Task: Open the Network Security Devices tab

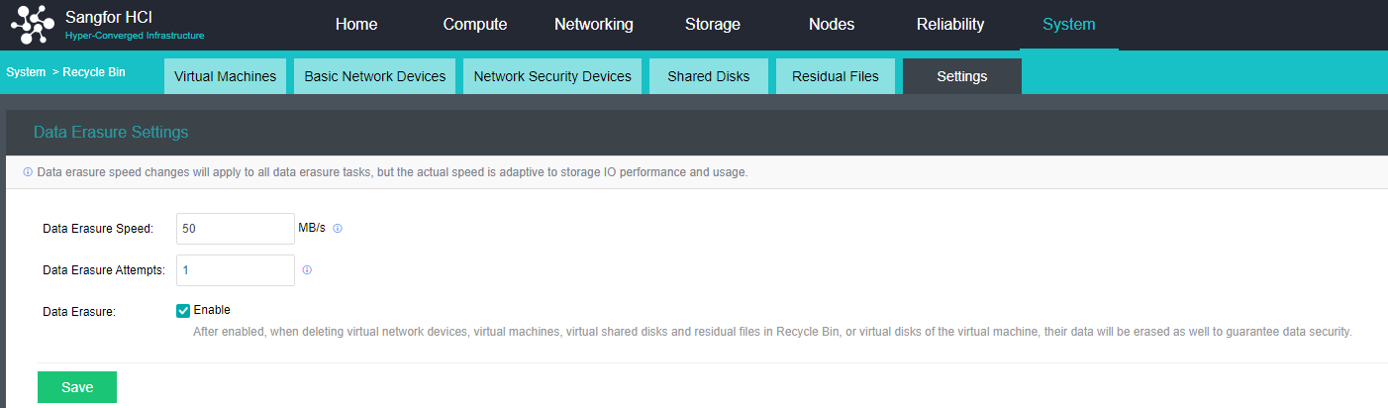Action: pos(552,76)
